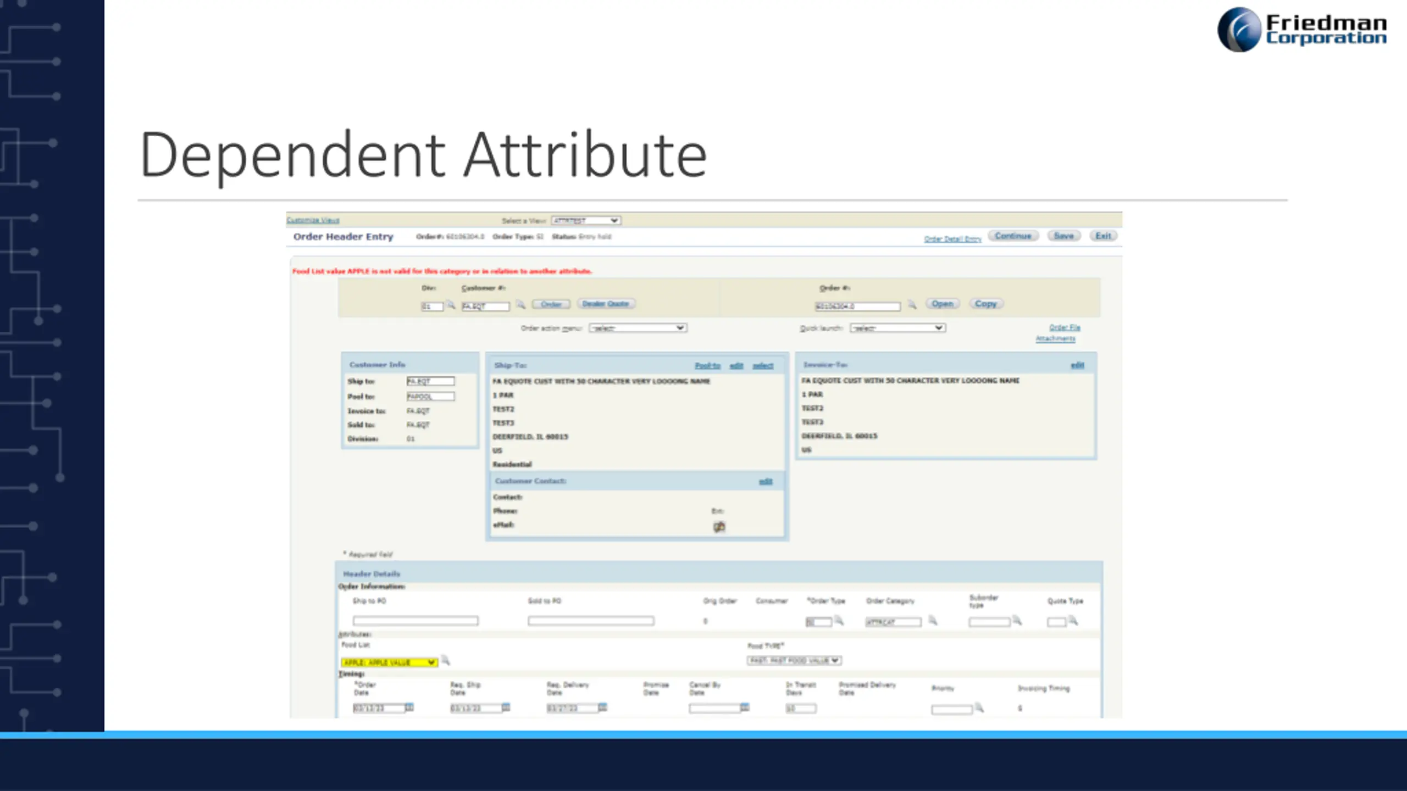
Task: Open the Suborder type lookup magnifier
Action: (1017, 621)
